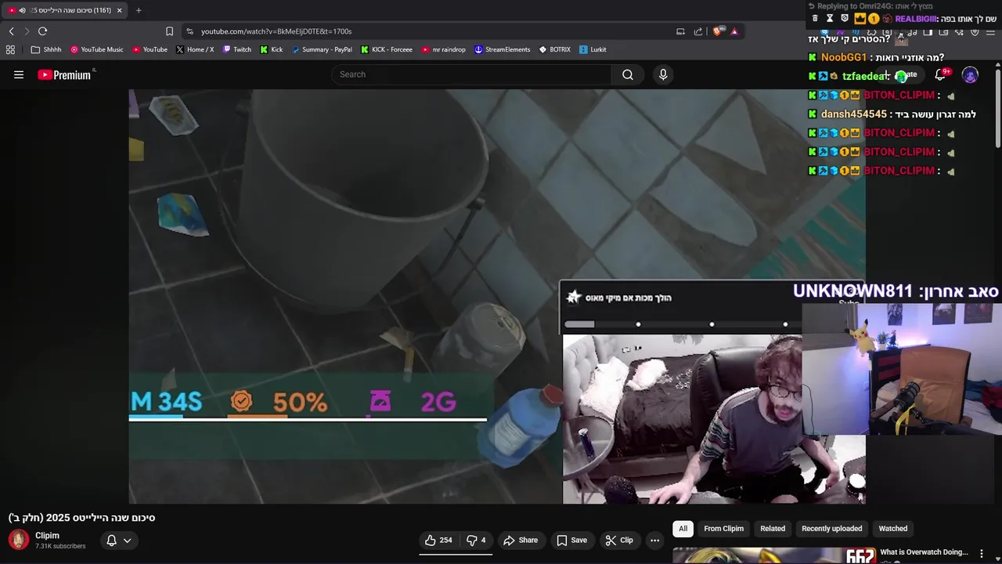Select the Watched chip
This screenshot has width=1002, height=564.
click(x=893, y=529)
